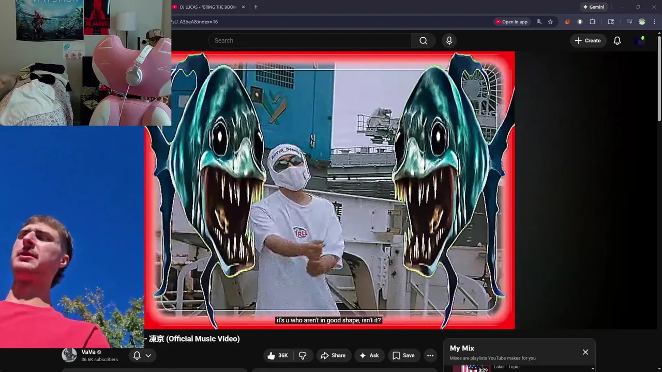Image resolution: width=662 pixels, height=372 pixels.
Task: Open media controls music note icon
Action: point(629,22)
